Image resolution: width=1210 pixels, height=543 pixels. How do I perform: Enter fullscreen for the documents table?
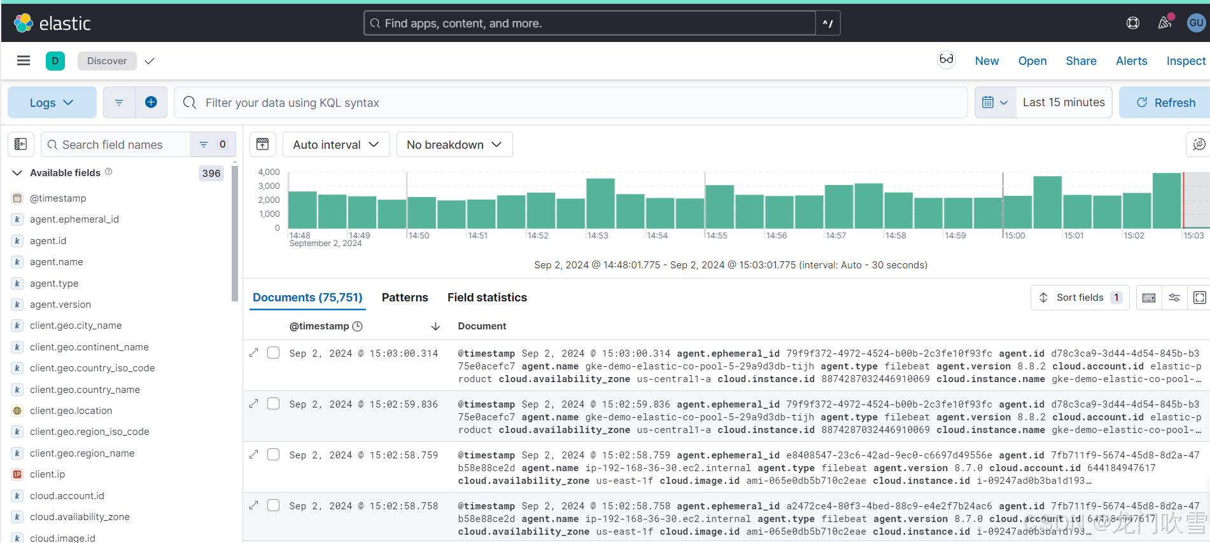[1200, 298]
